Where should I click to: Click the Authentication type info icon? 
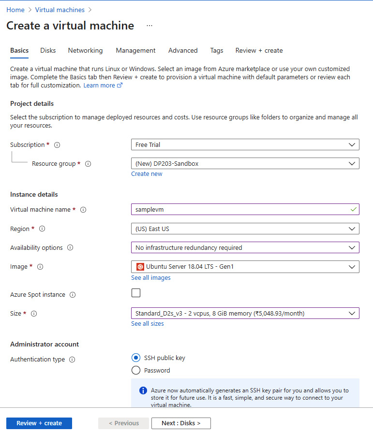[x=72, y=360]
